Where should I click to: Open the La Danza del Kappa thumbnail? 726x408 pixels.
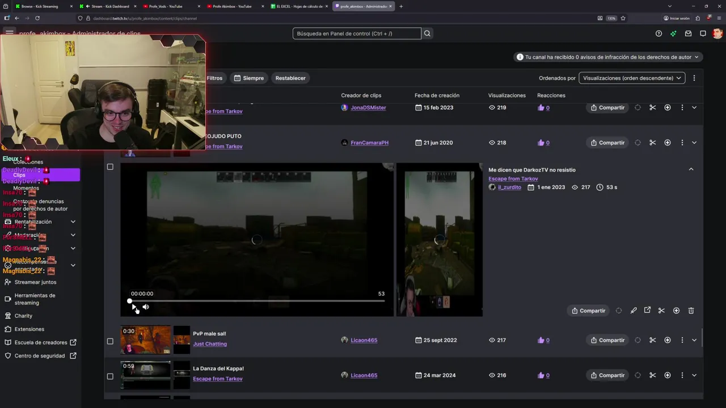pos(145,375)
